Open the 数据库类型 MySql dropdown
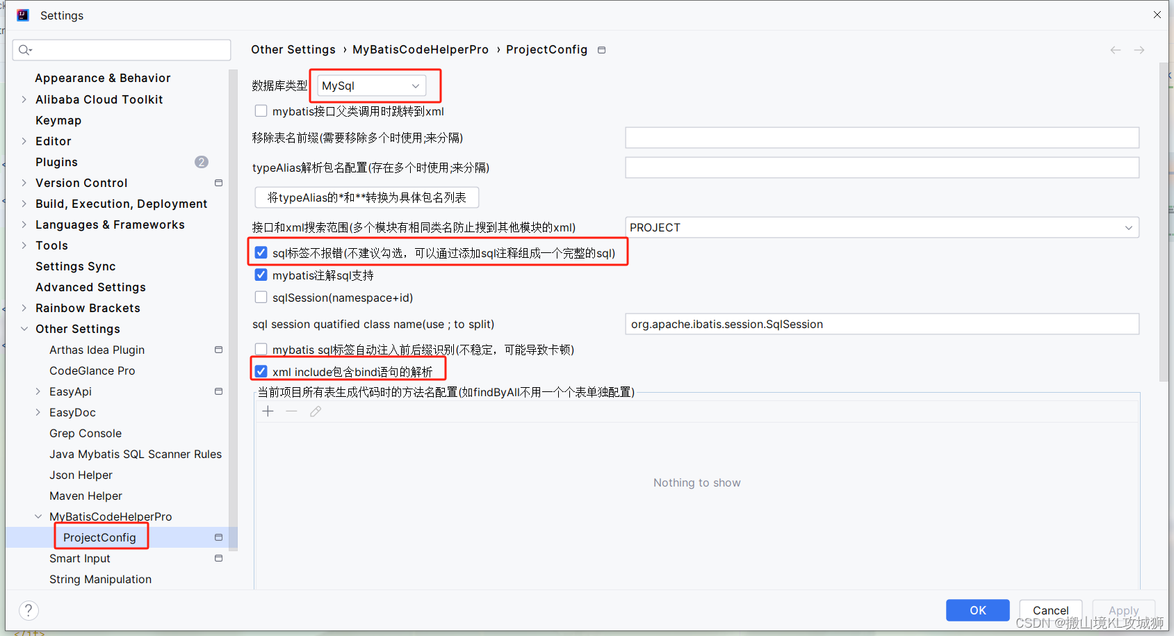 pos(372,85)
